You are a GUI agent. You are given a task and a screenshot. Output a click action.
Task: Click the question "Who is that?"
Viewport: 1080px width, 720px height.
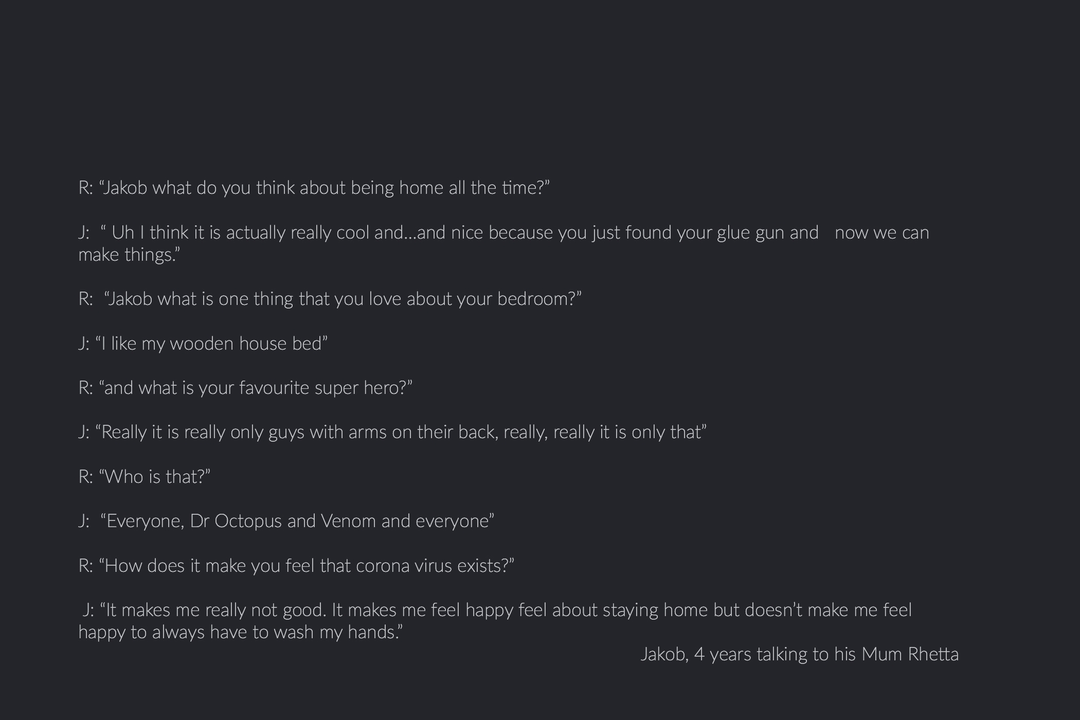tap(145, 477)
